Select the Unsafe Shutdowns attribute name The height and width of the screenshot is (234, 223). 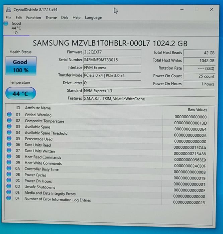[40, 187]
